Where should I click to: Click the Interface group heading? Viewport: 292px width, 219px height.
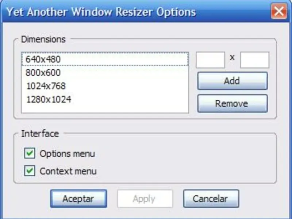(40, 134)
